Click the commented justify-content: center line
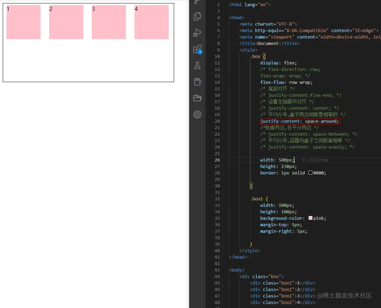The height and width of the screenshot is (308, 381). pos(299,108)
